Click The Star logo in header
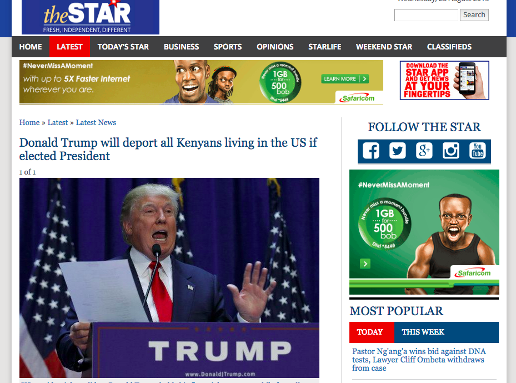This screenshot has width=516, height=383. (91, 17)
